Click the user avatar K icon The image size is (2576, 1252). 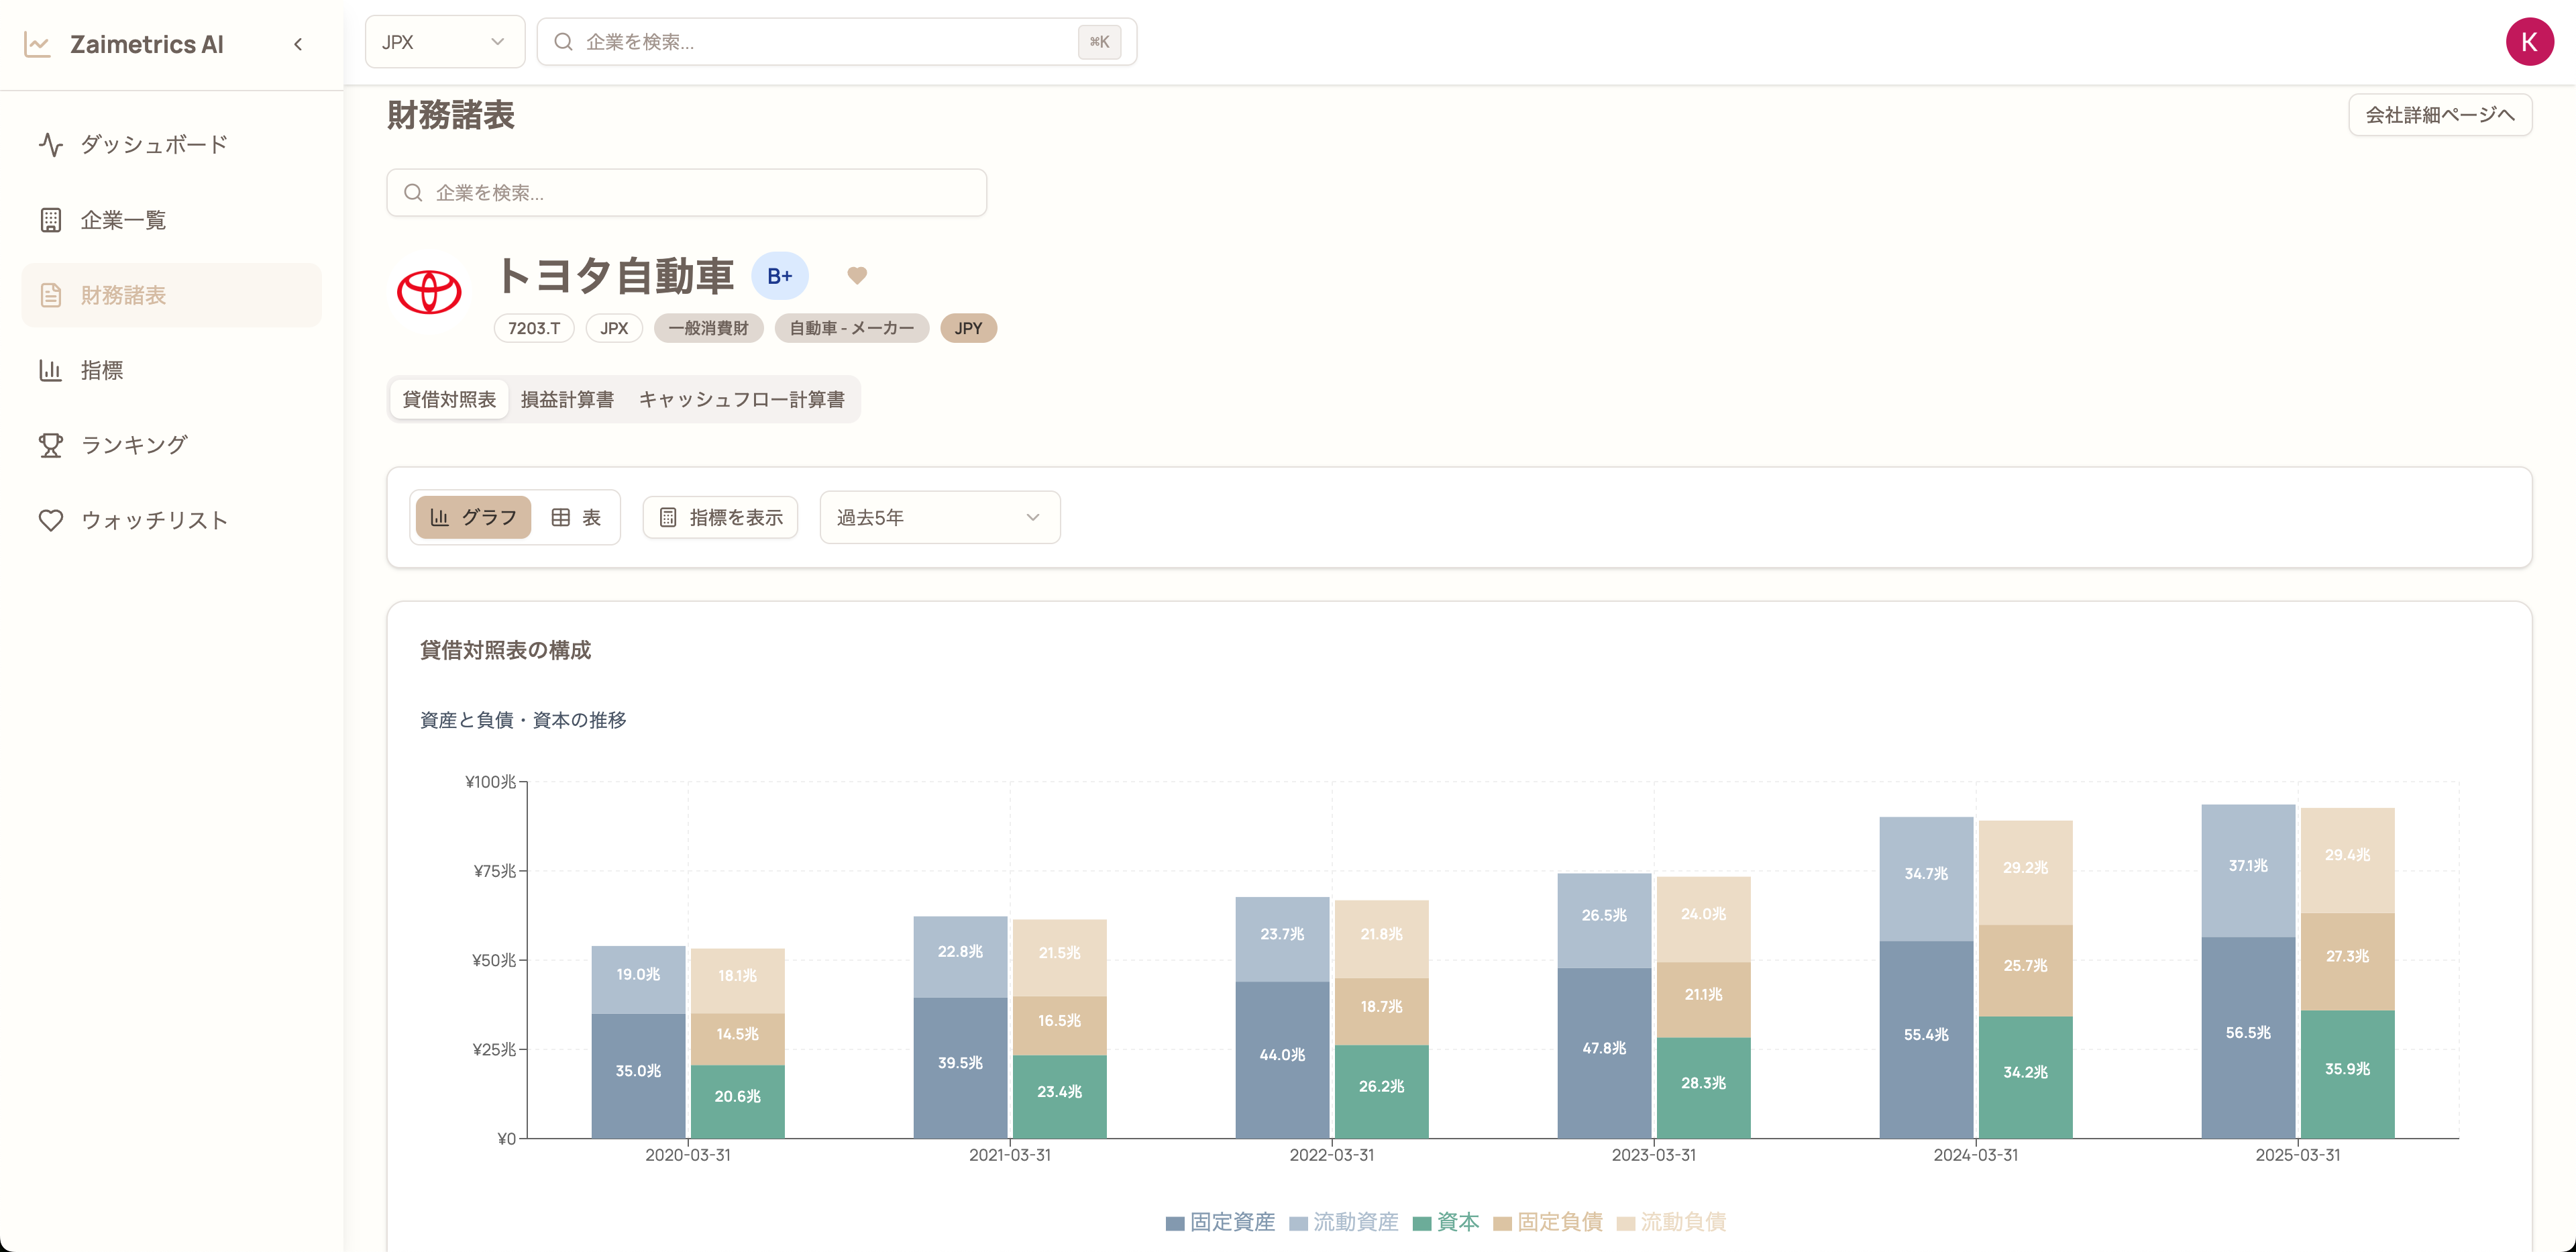[x=2529, y=42]
